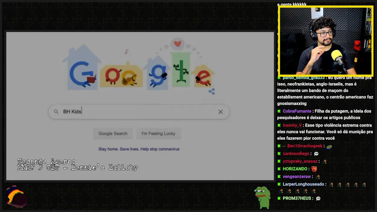Clear the search box with the X icon
The image size is (377, 212).
(221, 112)
